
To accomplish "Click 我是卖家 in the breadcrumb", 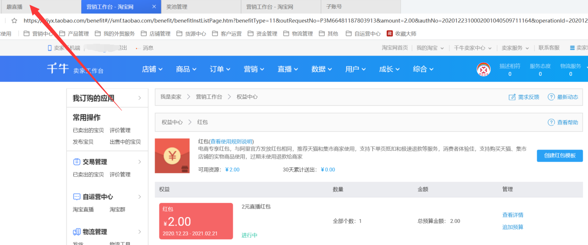I will click(171, 97).
